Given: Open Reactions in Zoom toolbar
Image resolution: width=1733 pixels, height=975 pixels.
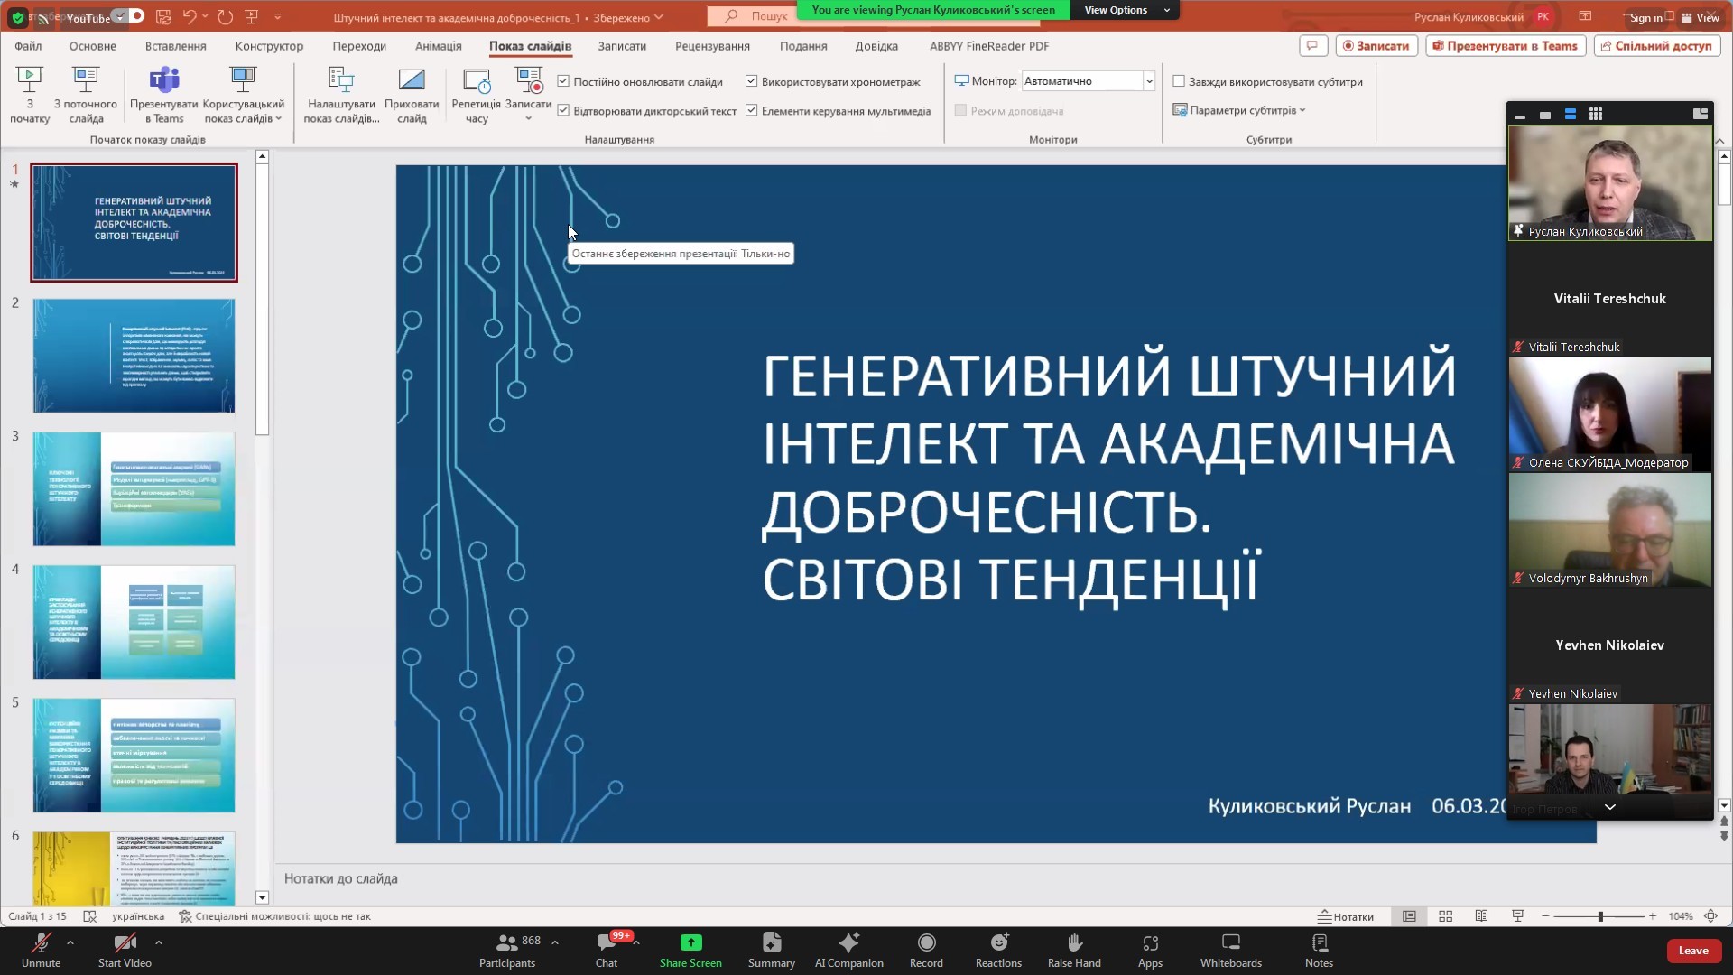Looking at the screenshot, I should (998, 943).
